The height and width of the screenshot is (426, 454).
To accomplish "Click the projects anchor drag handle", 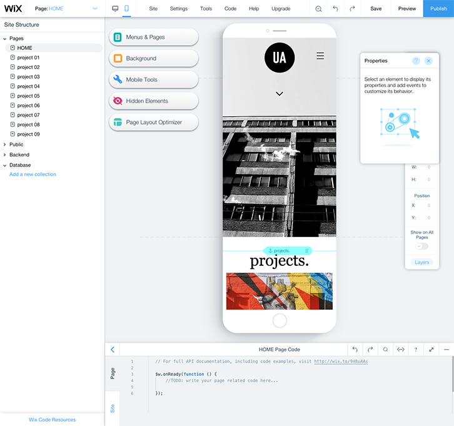I will pyautogui.click(x=306, y=251).
